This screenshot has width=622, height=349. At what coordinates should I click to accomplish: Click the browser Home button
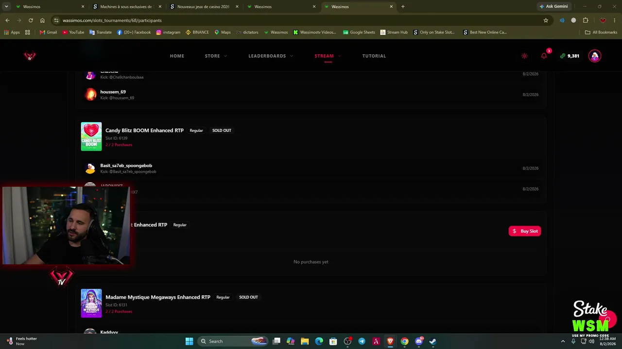click(42, 20)
